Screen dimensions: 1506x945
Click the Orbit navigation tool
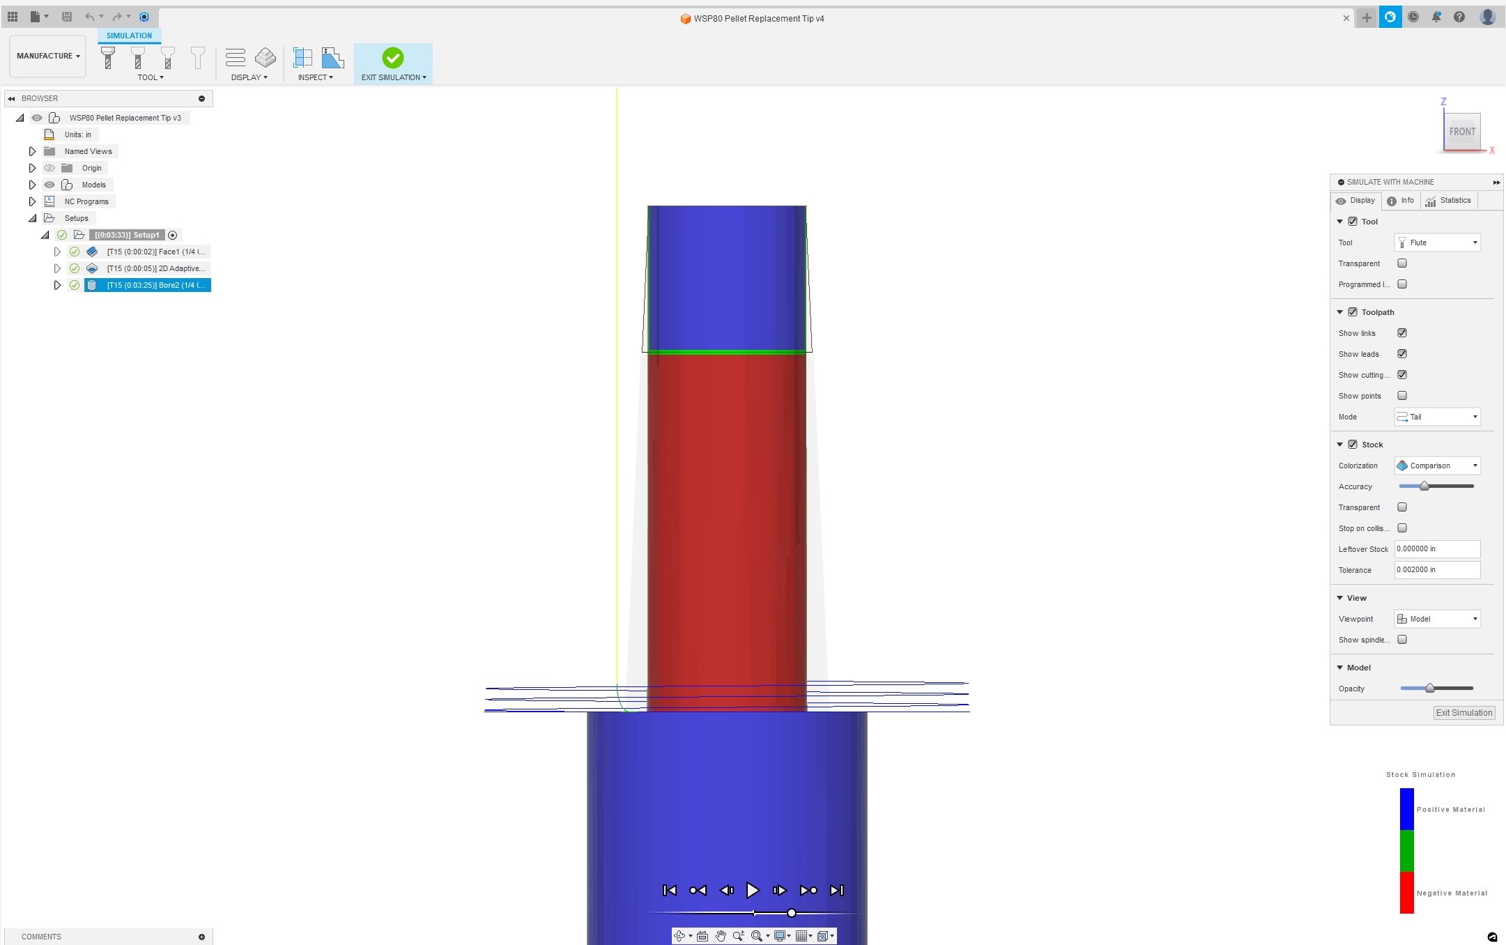(679, 936)
